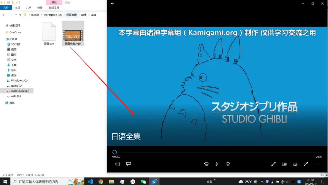This screenshot has width=328, height=185.
Task: Switch to 查看 ribbon tab
Action: pos(40,7)
